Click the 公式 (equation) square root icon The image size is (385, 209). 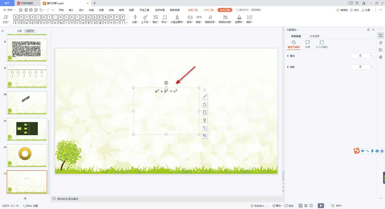point(5,17)
